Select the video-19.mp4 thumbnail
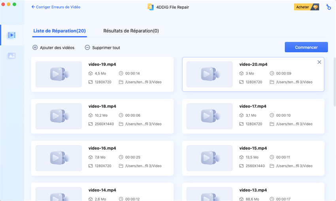Screen dimensions: 336x201 59,74
